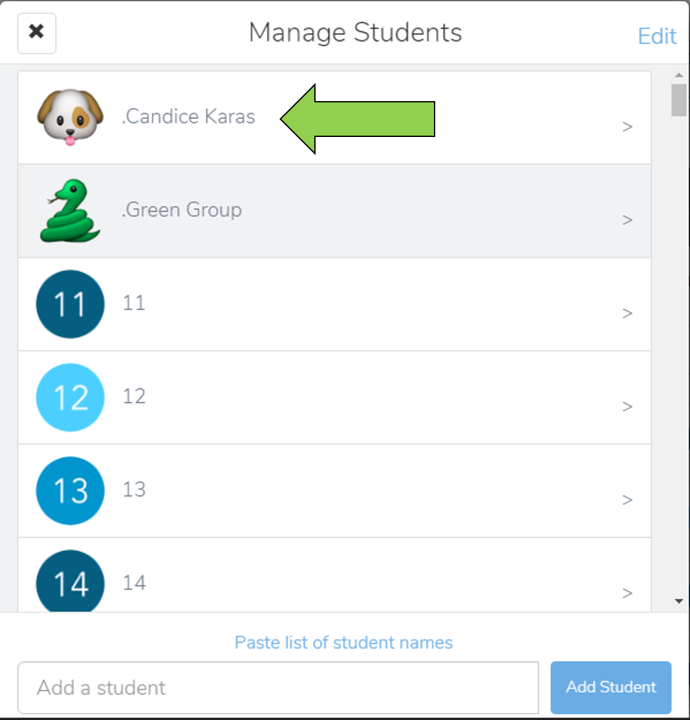
Task: Click the green snake avatar icon
Action: pos(70,211)
